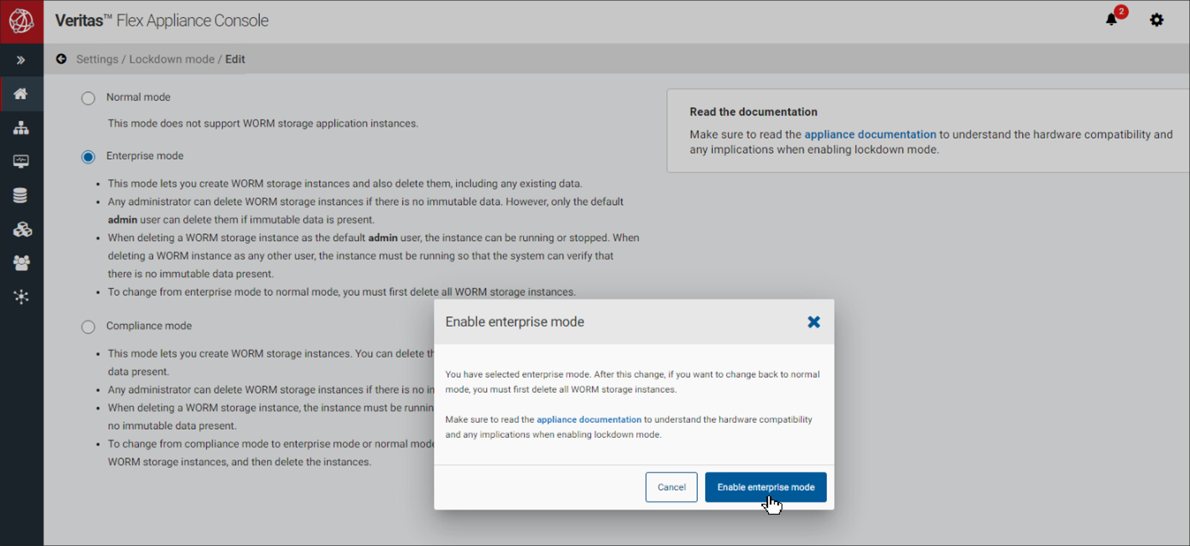Viewport: 1190px width, 546px height.
Task: Open appliance documentation link in side panel
Action: (870, 134)
